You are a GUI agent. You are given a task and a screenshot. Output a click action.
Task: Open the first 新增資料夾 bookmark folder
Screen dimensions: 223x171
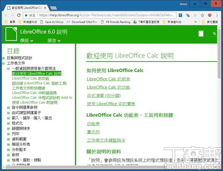click(28, 22)
